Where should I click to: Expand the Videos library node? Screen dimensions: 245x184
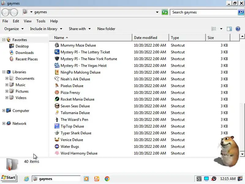point(7,98)
